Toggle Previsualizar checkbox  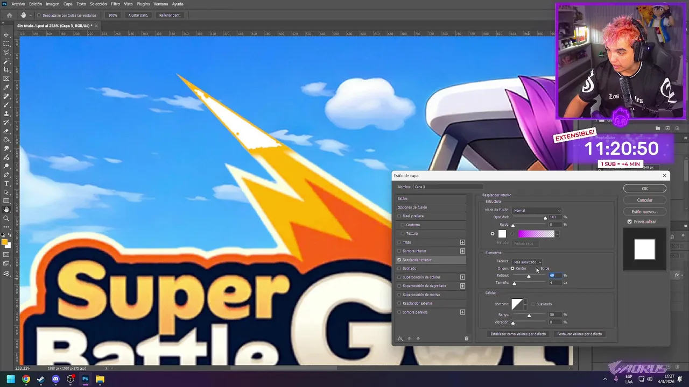[630, 221]
